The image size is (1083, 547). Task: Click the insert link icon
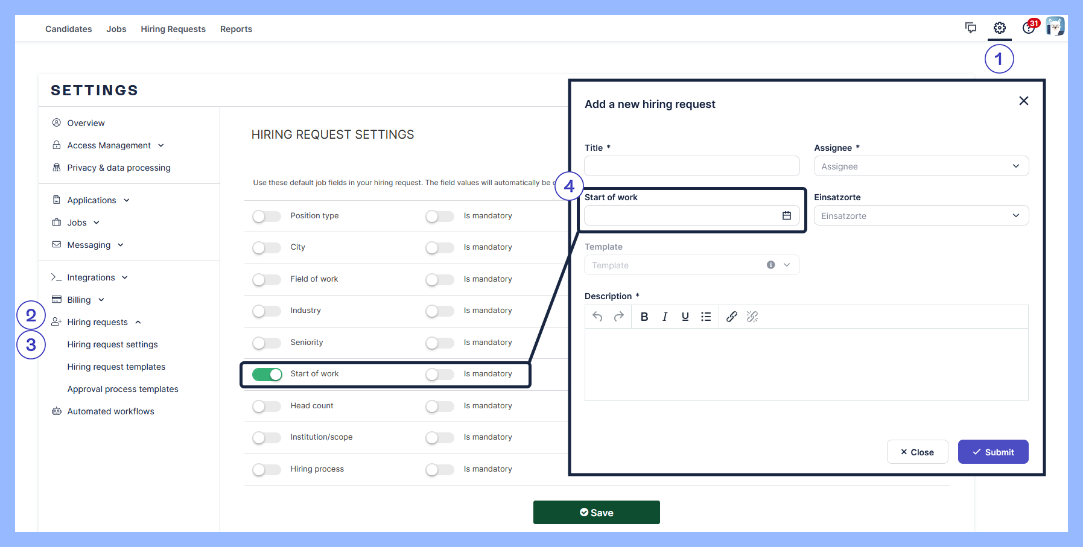(x=731, y=317)
